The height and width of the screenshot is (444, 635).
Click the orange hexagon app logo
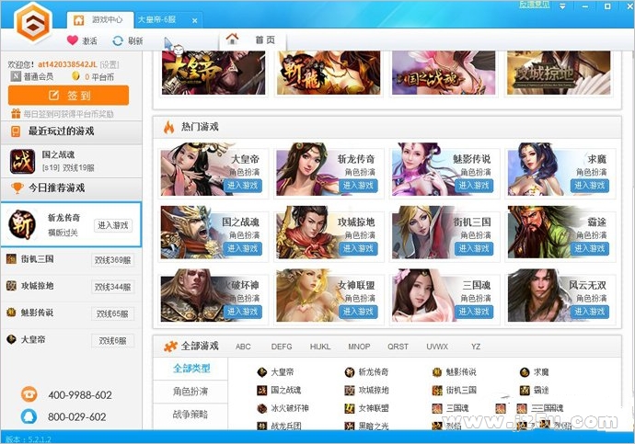[x=33, y=22]
